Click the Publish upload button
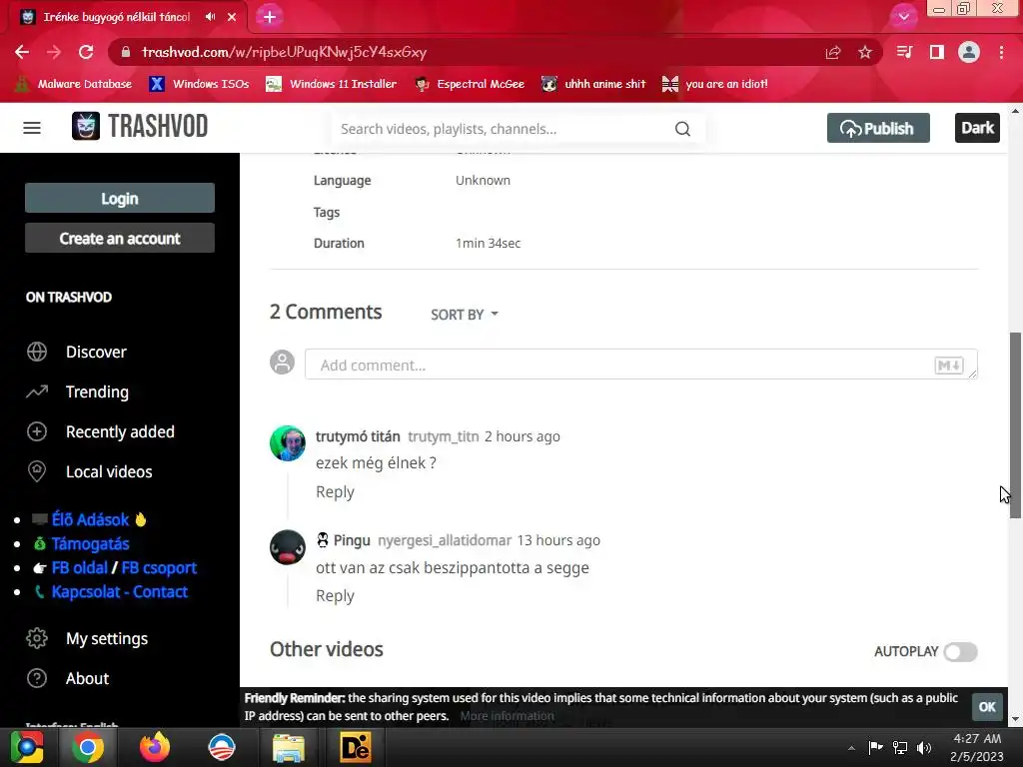The height and width of the screenshot is (767, 1023). [x=878, y=128]
